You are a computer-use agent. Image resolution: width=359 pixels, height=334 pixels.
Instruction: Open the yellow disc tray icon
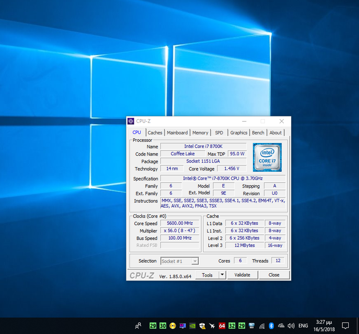pyautogui.click(x=173, y=326)
